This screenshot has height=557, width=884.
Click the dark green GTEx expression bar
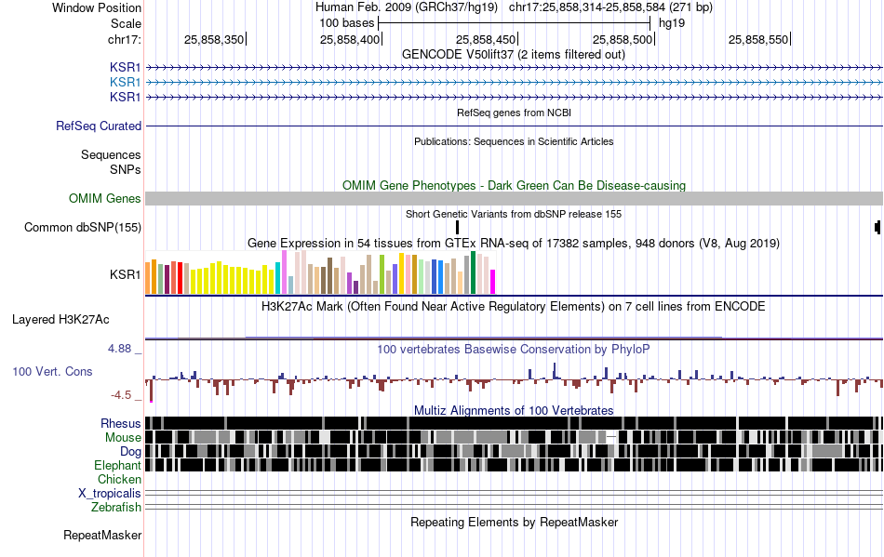[x=473, y=272]
